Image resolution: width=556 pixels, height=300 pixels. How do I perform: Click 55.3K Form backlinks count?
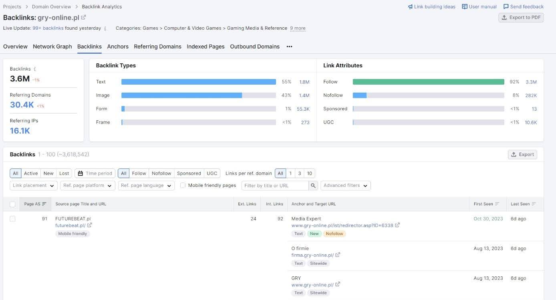click(x=303, y=109)
